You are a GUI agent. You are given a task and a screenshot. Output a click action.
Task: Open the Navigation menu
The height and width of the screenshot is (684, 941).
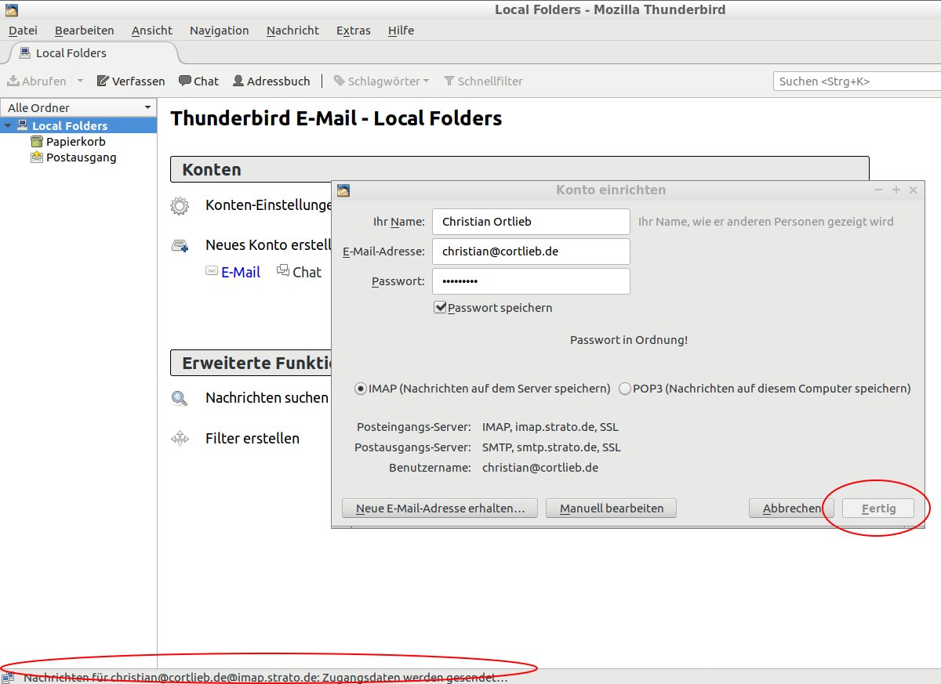pyautogui.click(x=220, y=31)
